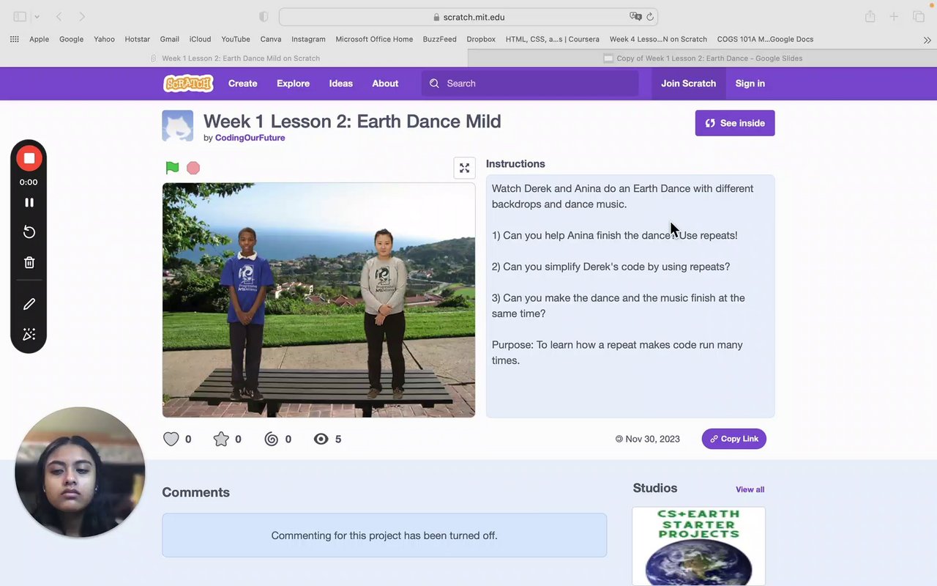Click the remix spiral icon
937x586 pixels.
pyautogui.click(x=272, y=439)
